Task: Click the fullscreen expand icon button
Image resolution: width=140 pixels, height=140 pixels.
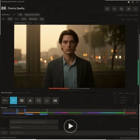Action: [136, 9]
